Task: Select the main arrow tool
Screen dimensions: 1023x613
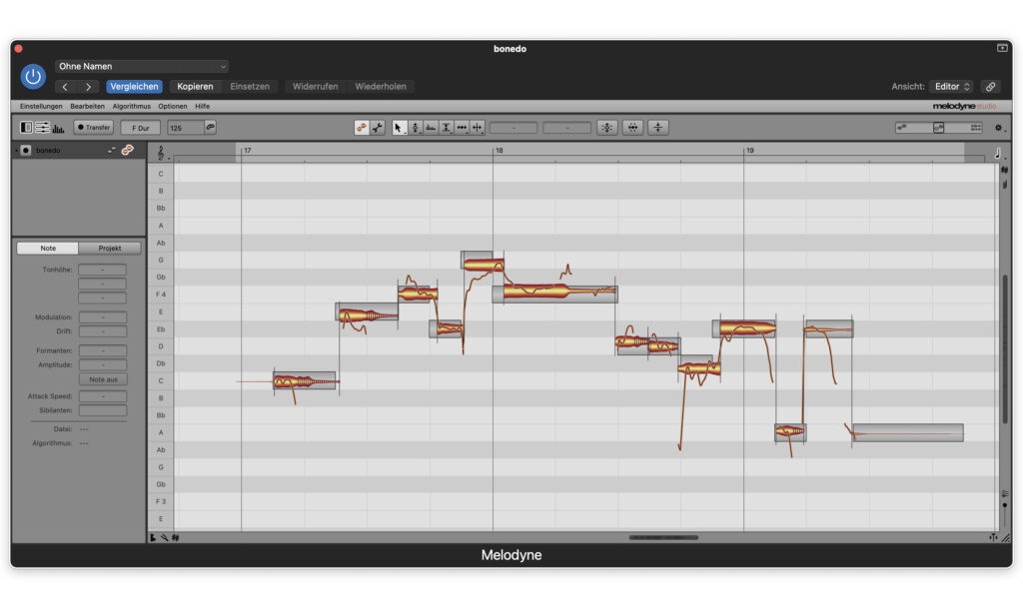Action: pos(399,128)
